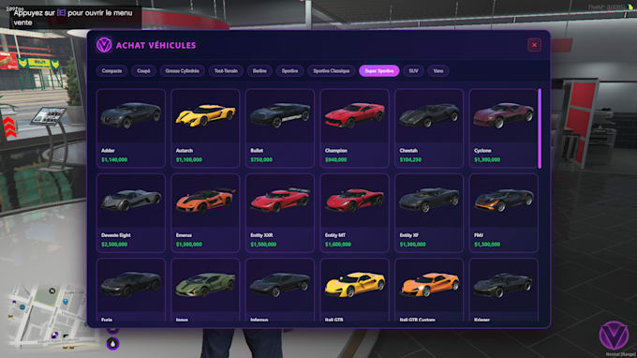This screenshot has width=637, height=358.
Task: Click the Champion name label
Action: [x=336, y=150]
